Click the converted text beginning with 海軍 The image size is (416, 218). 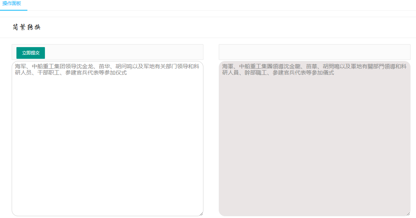point(227,66)
